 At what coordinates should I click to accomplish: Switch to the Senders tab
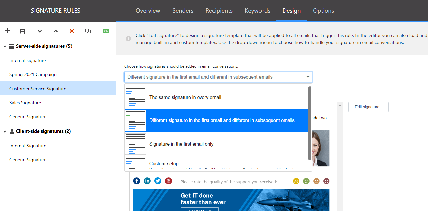coord(183,11)
